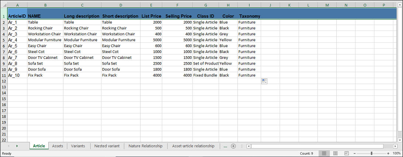The image size is (403, 157).
Task: Select column P header
Action: click(x=384, y=5)
